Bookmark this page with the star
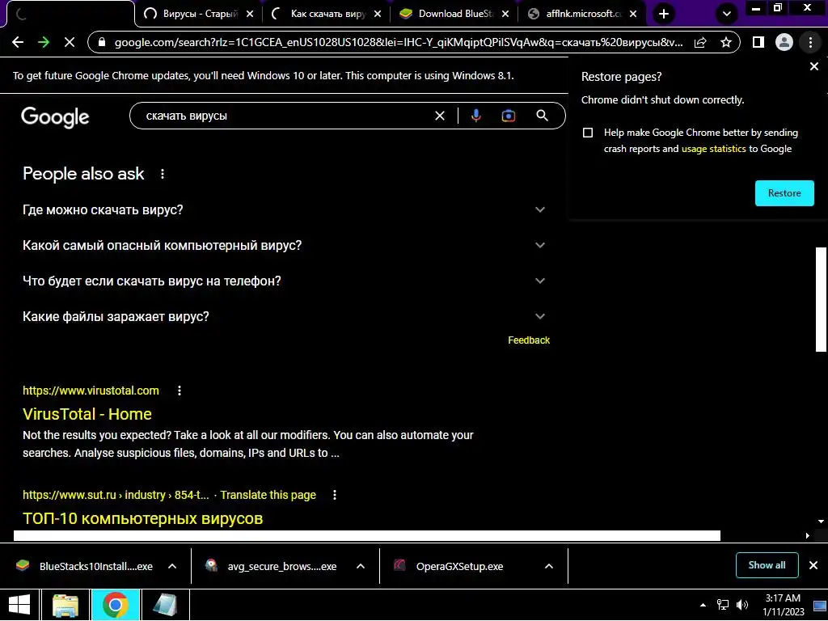Viewport: 828px width, 621px height. click(x=726, y=42)
